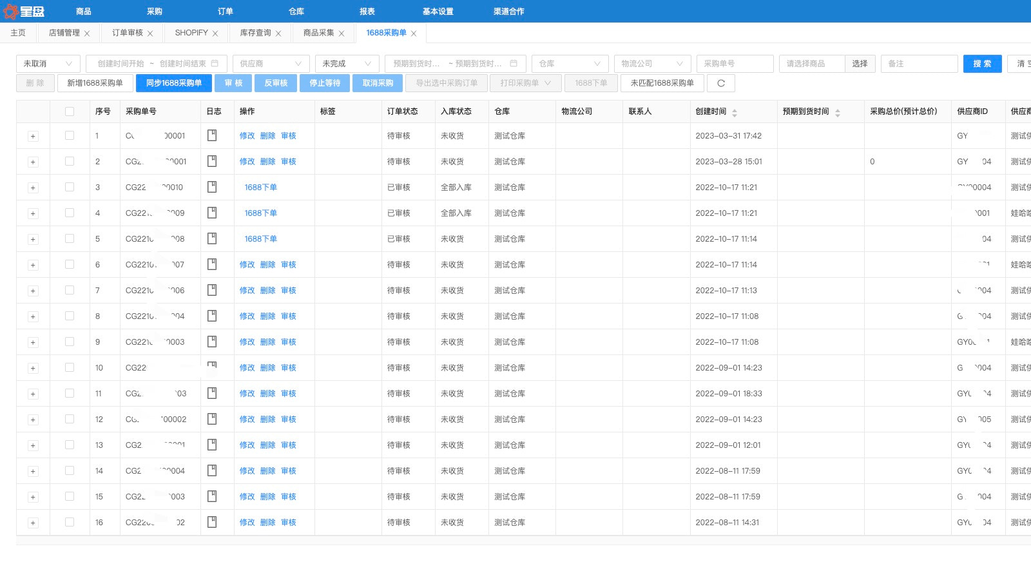
Task: Open log icon for row 14
Action: (x=212, y=470)
